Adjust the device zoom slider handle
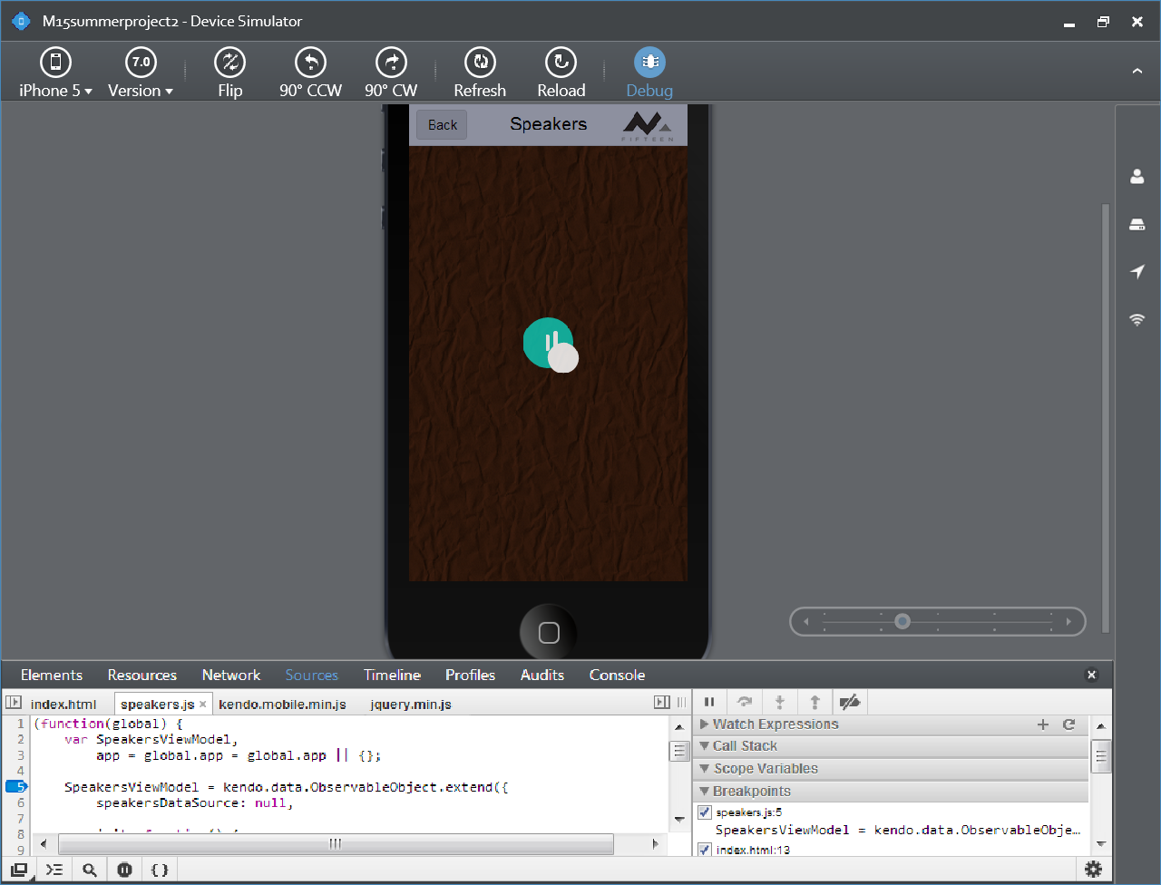Viewport: 1161px width, 885px height. [902, 621]
